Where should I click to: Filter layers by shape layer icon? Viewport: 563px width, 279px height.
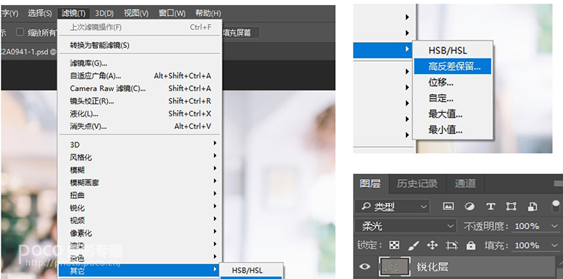511,206
